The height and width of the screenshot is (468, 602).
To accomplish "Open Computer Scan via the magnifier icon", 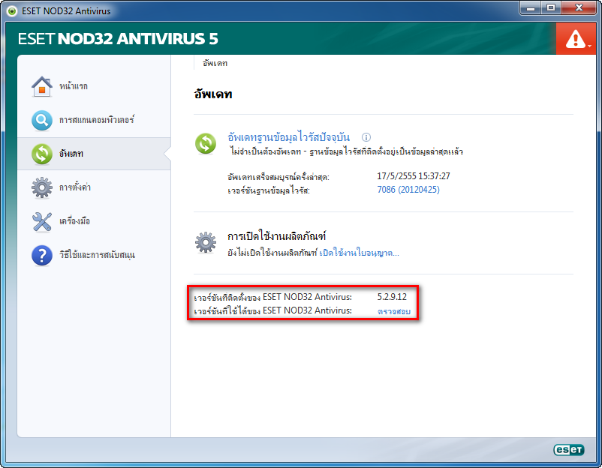I will (42, 118).
